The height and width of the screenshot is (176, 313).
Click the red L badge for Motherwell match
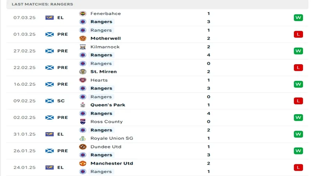(299, 34)
